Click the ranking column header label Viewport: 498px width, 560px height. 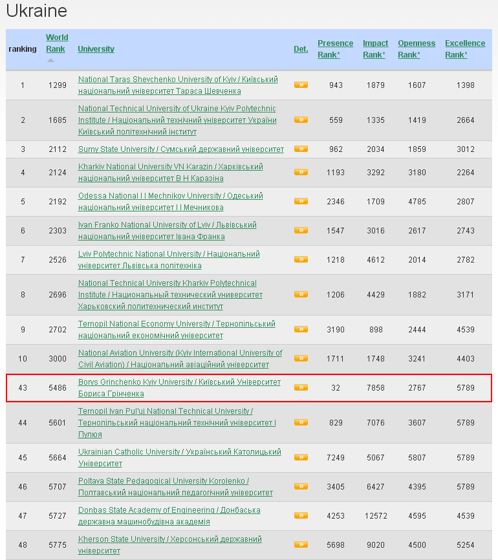coord(23,49)
